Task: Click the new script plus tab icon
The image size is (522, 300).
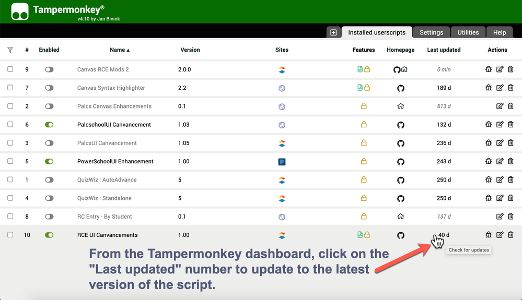Action: pos(333,32)
